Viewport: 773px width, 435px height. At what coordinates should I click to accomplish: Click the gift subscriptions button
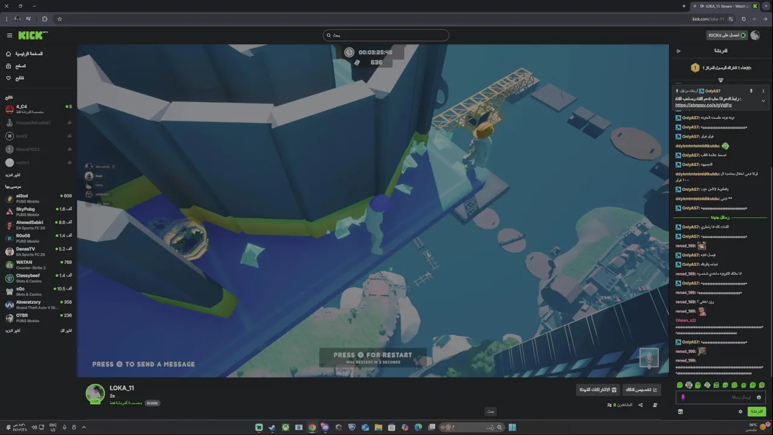click(598, 390)
